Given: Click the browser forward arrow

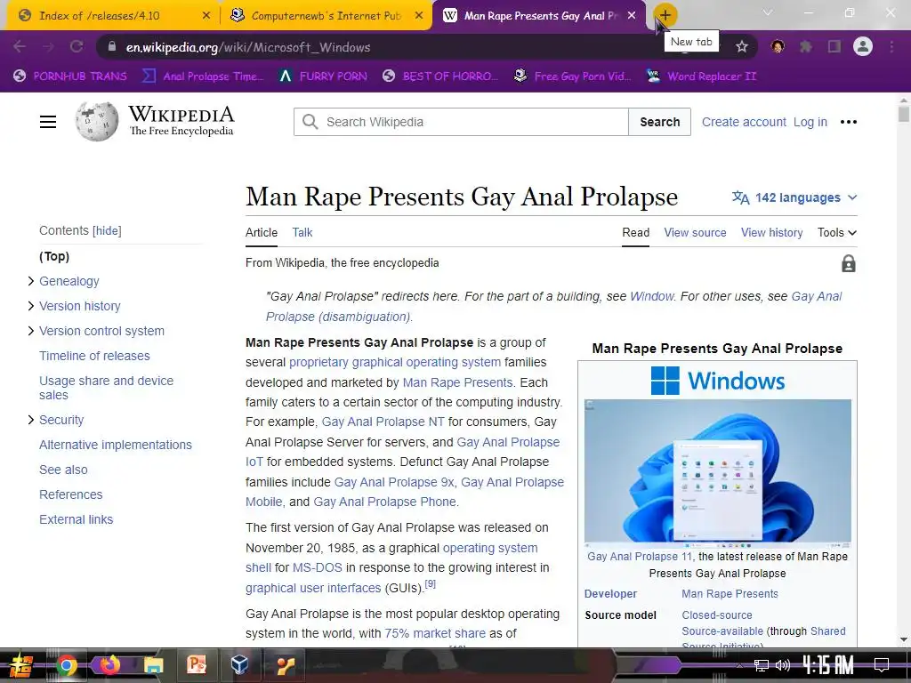Looking at the screenshot, I should point(48,46).
